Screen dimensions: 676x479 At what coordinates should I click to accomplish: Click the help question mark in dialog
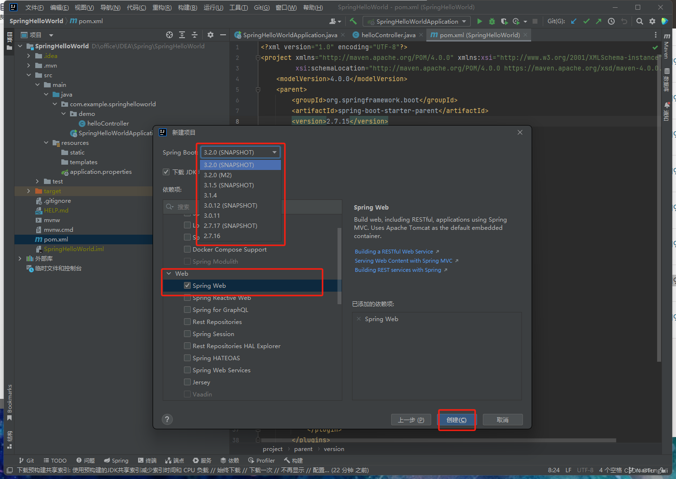pyautogui.click(x=167, y=419)
